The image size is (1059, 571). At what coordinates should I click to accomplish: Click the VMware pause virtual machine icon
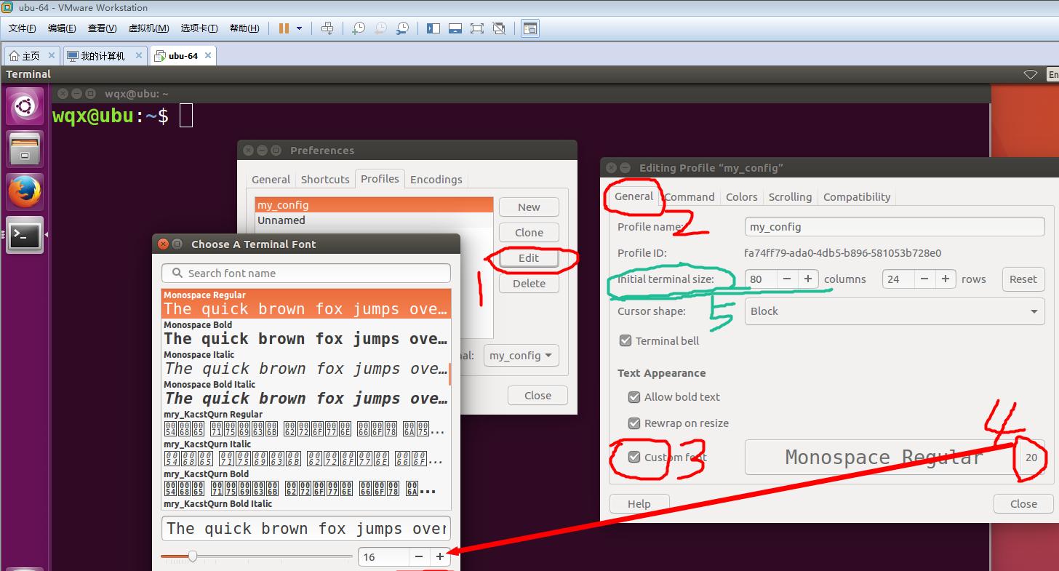pos(284,28)
